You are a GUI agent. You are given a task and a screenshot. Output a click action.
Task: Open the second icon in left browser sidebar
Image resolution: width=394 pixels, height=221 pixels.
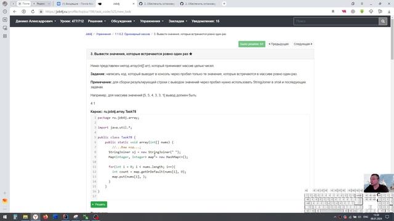pyautogui.click(x=5, y=20)
